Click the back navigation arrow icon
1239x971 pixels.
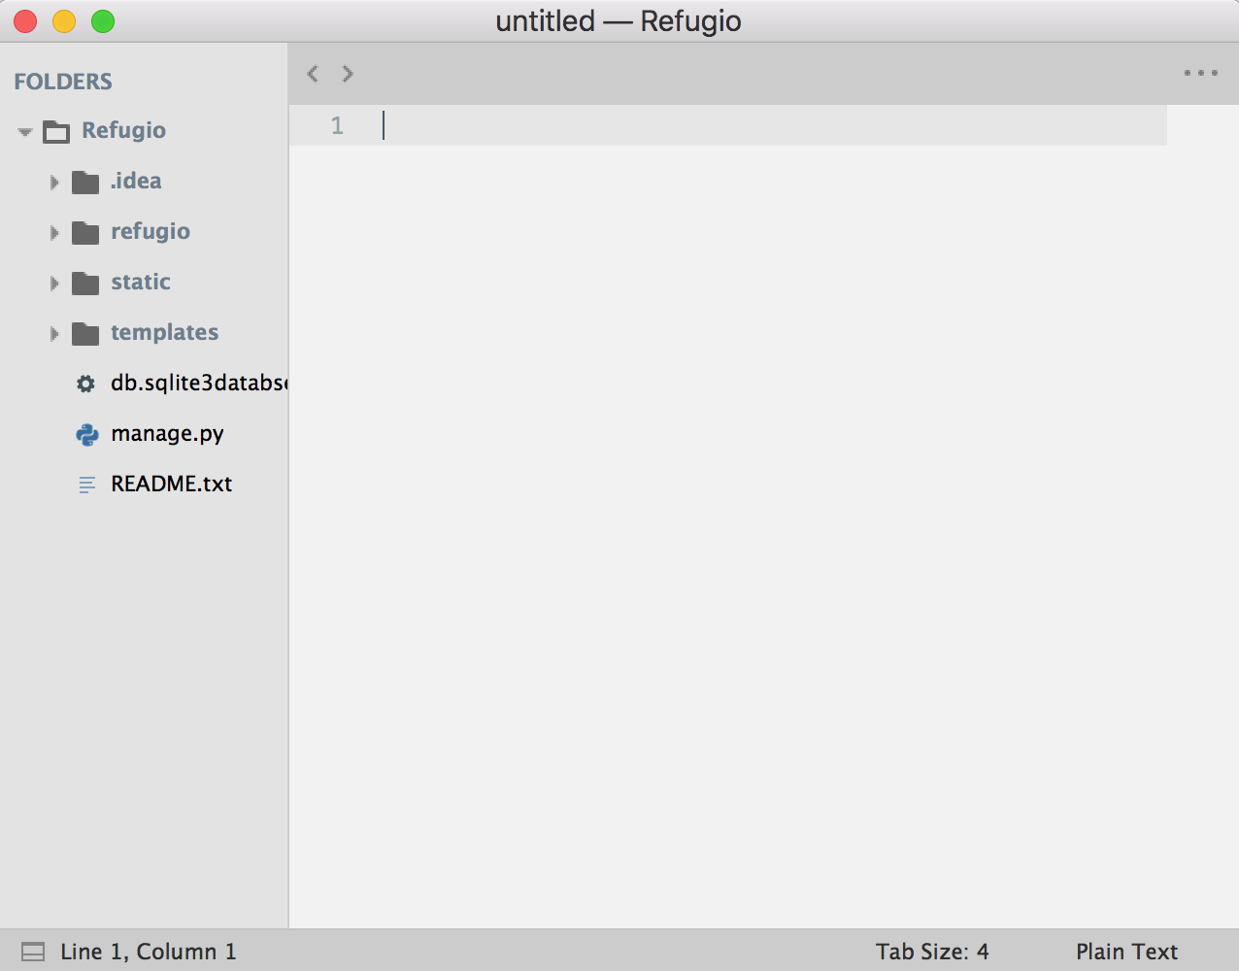(313, 74)
